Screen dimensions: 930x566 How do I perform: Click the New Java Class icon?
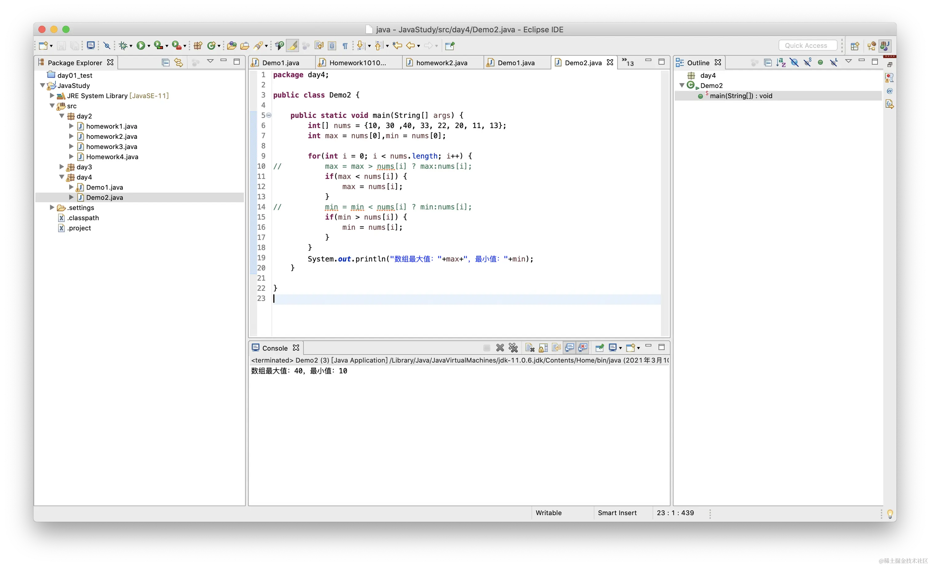[211, 45]
